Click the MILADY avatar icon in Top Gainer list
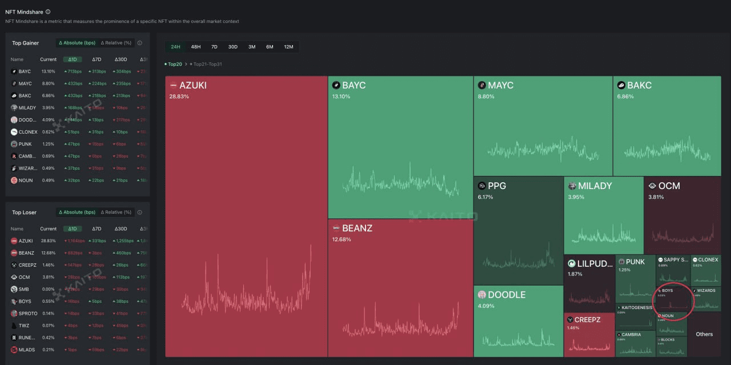The image size is (731, 365). (x=14, y=107)
